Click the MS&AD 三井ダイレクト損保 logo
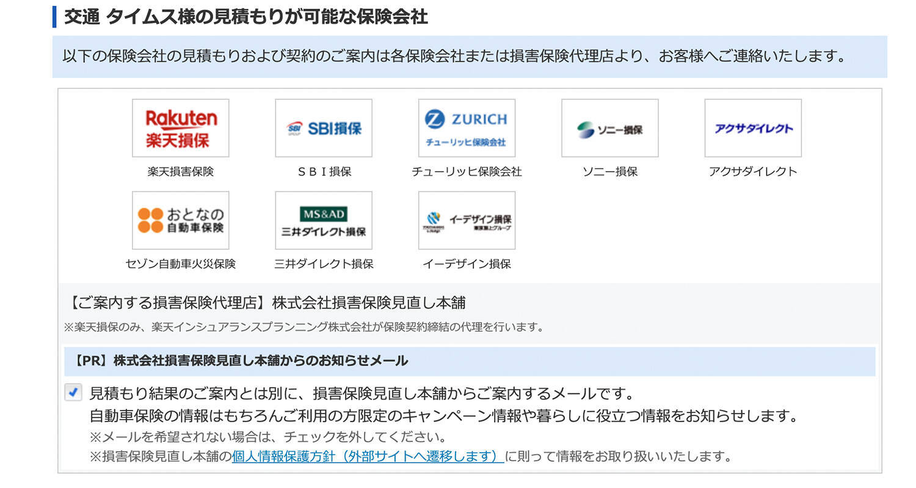 coord(324,220)
